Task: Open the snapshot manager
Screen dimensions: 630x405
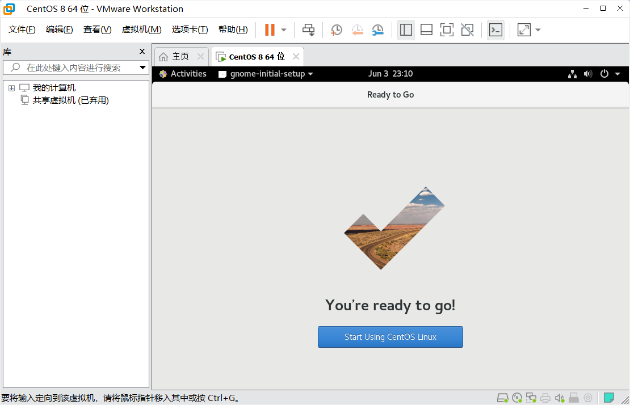Action: (x=377, y=29)
